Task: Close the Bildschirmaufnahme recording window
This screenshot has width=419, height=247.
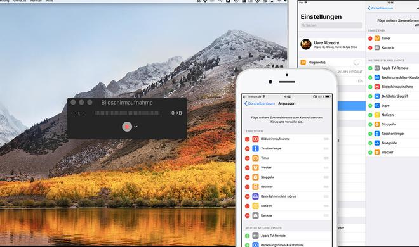Action: point(73,103)
